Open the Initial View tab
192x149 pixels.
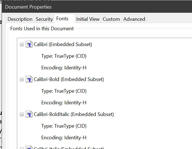[x=88, y=19]
